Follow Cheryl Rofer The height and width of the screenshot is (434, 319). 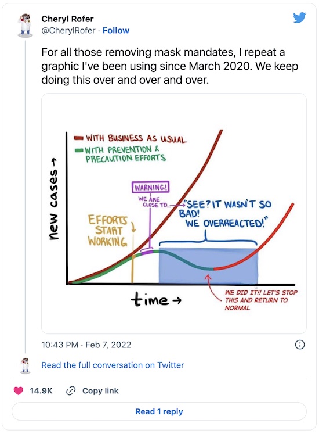coord(116,30)
